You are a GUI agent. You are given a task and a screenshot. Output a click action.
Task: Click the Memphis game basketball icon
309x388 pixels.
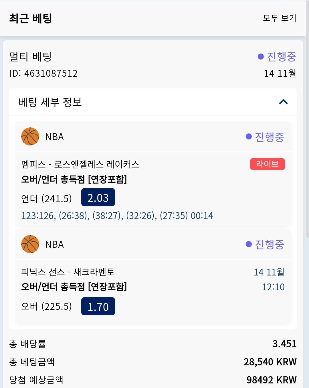(x=30, y=137)
